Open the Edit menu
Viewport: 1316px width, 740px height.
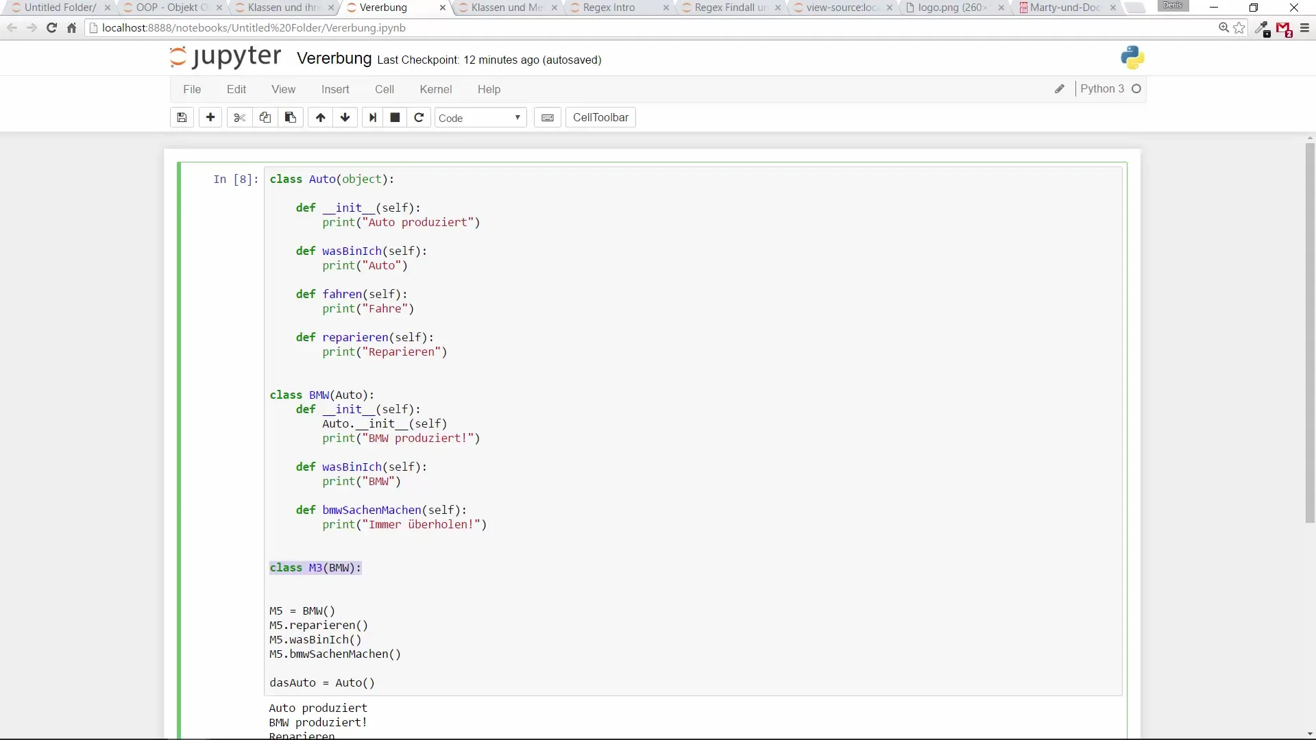point(236,89)
